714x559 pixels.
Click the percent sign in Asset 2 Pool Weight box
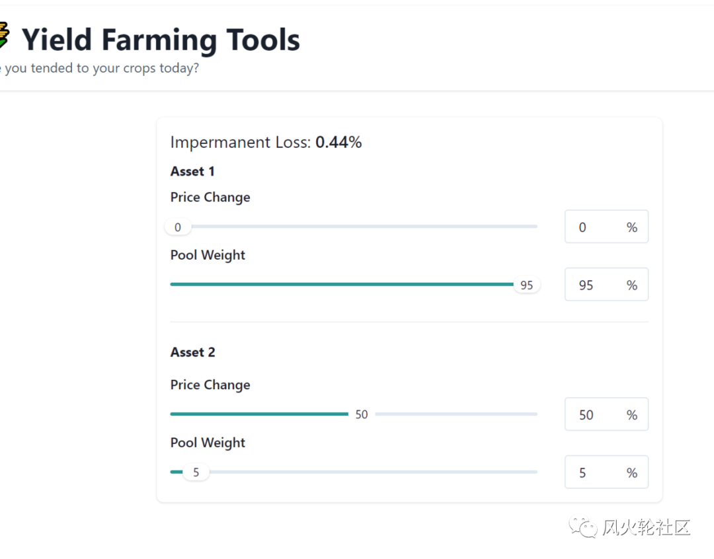[x=632, y=473]
